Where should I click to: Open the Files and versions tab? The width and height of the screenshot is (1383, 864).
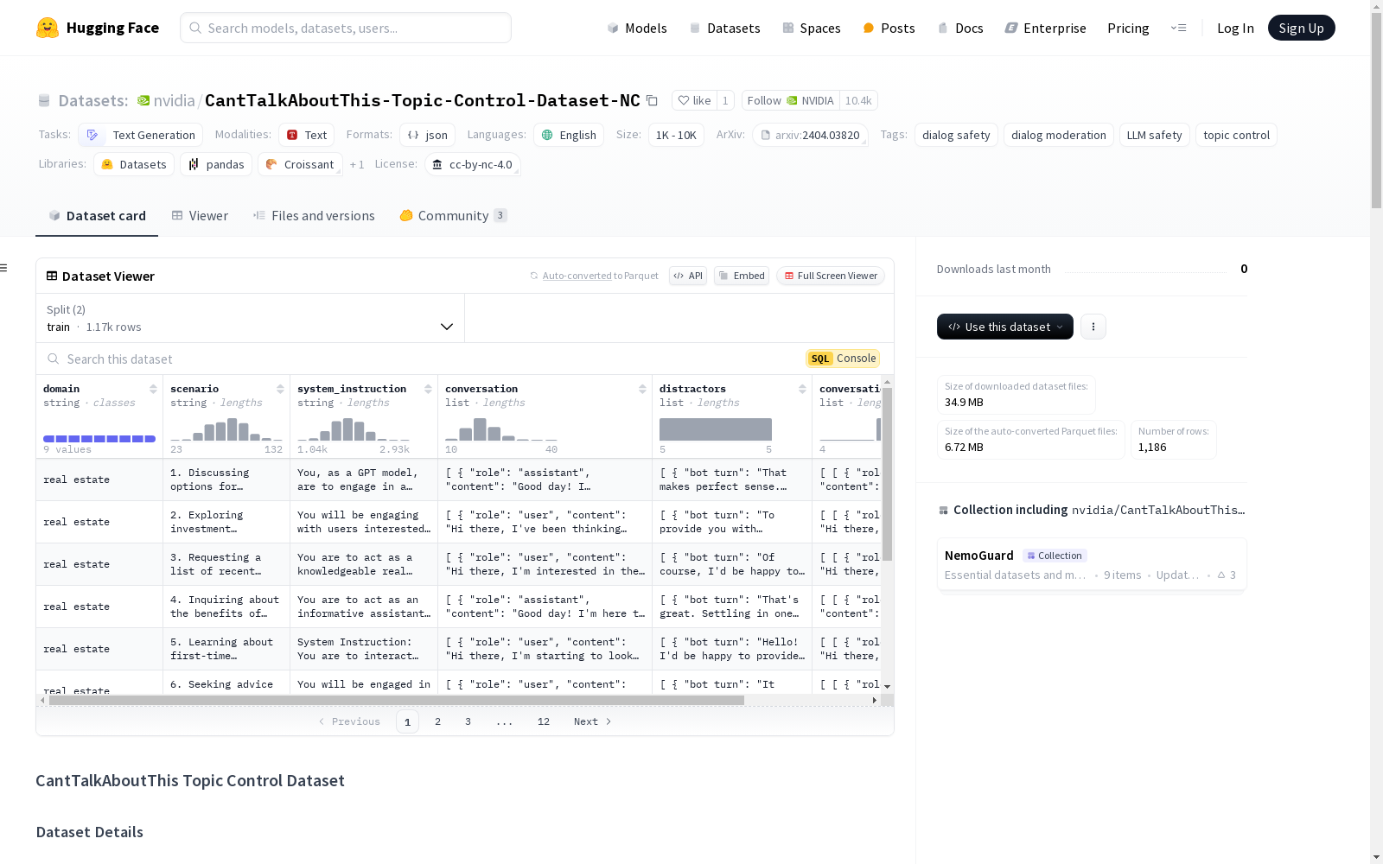(x=314, y=216)
